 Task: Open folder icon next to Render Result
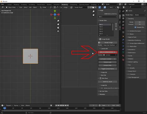click(93, 7)
